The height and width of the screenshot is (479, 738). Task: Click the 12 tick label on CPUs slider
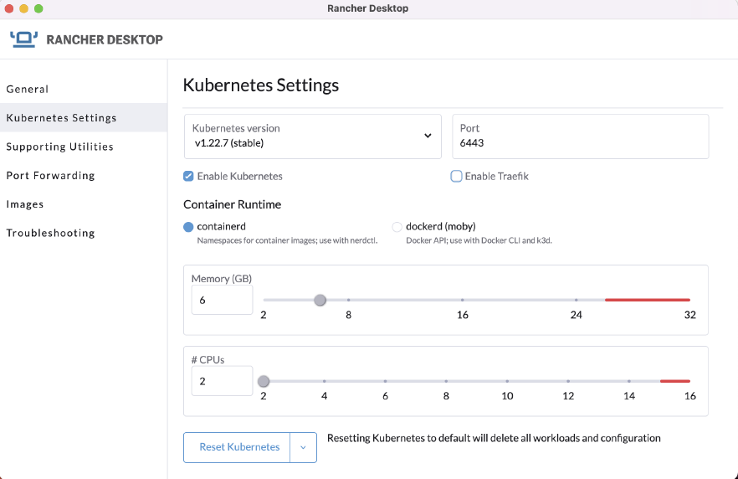568,395
